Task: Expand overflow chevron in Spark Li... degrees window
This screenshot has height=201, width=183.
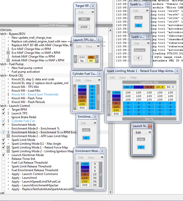Action: [148, 43]
